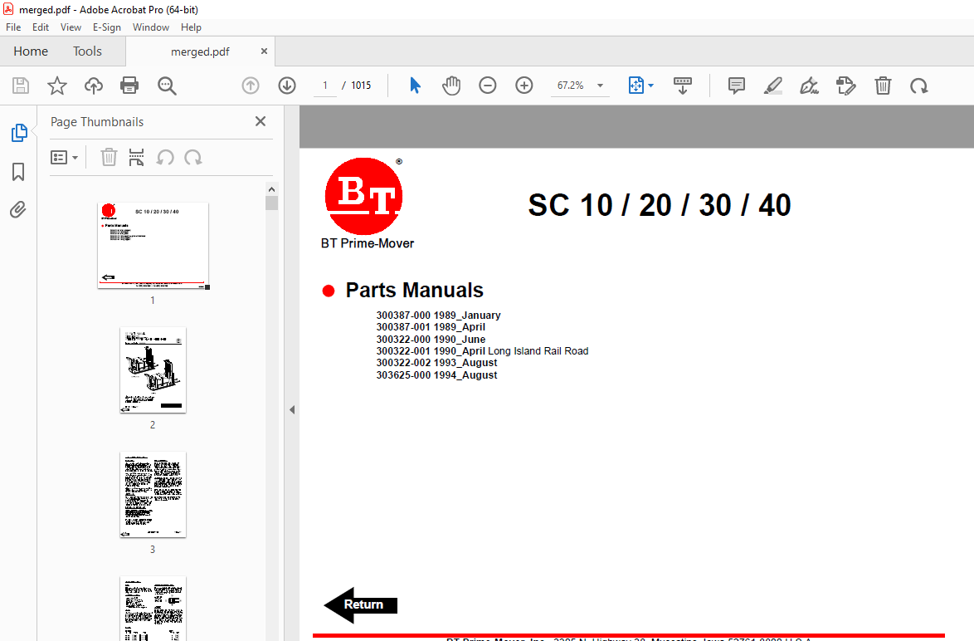This screenshot has width=974, height=641.
Task: Switch to the Tools tab
Action: pos(87,51)
